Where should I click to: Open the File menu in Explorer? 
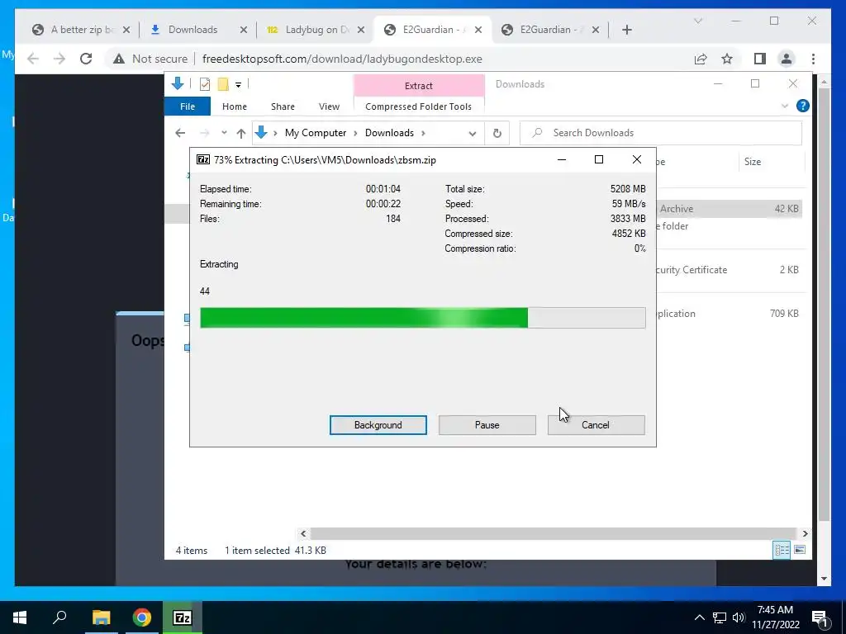(x=188, y=106)
